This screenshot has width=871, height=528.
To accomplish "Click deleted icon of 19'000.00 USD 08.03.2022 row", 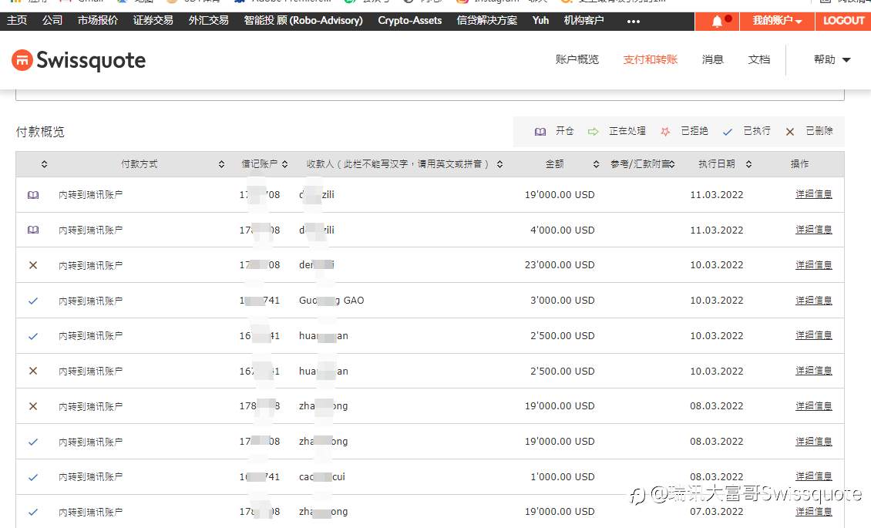I will click(33, 406).
